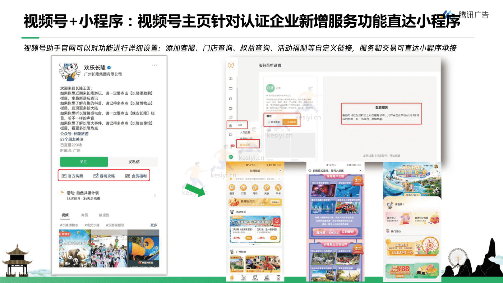Tap the home tab in 长隆旅游 bottom bar
This screenshot has height=283, width=503.
232,278
